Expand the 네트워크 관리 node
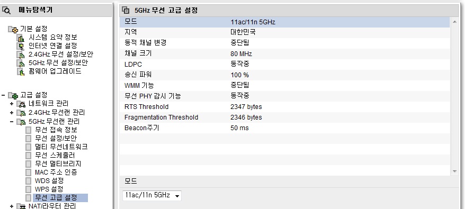471x209 pixels. coord(12,104)
